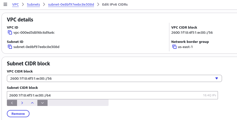Copy the VPC ID to clipboard
Screen dimensions: 237x120
click(x=10, y=32)
